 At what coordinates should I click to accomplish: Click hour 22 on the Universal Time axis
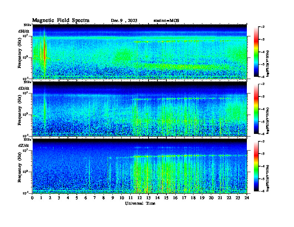(x=229, y=198)
